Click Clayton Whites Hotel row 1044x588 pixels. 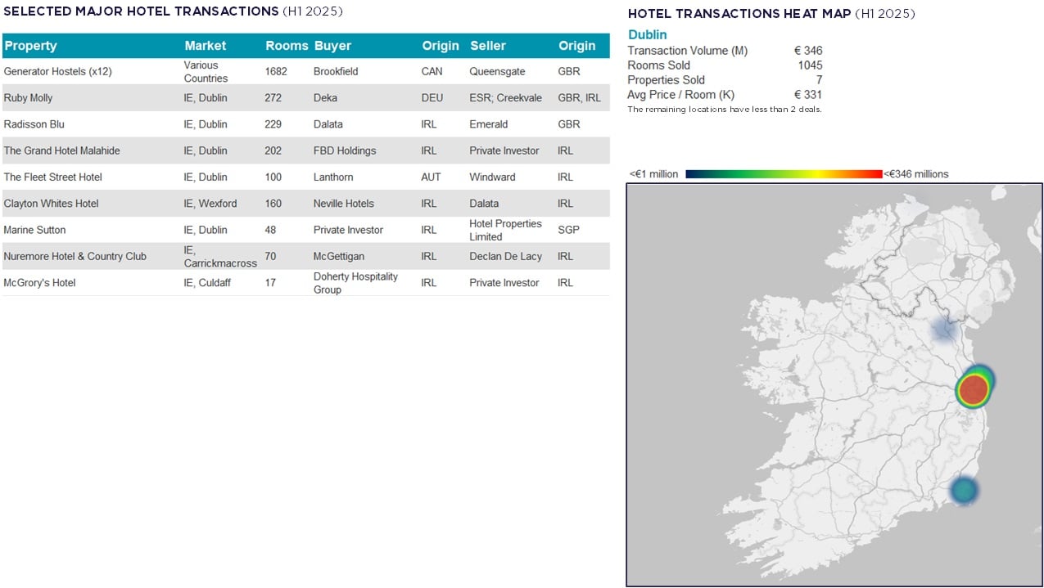tap(51, 204)
